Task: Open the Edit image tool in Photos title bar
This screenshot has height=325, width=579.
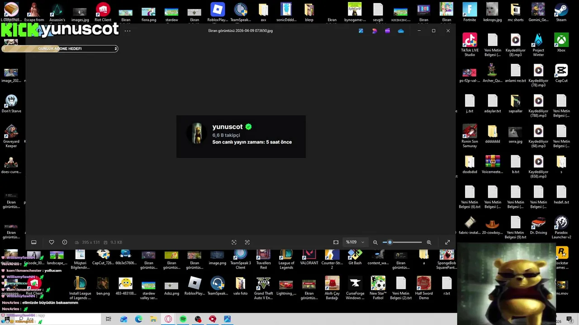Action: coord(361,31)
